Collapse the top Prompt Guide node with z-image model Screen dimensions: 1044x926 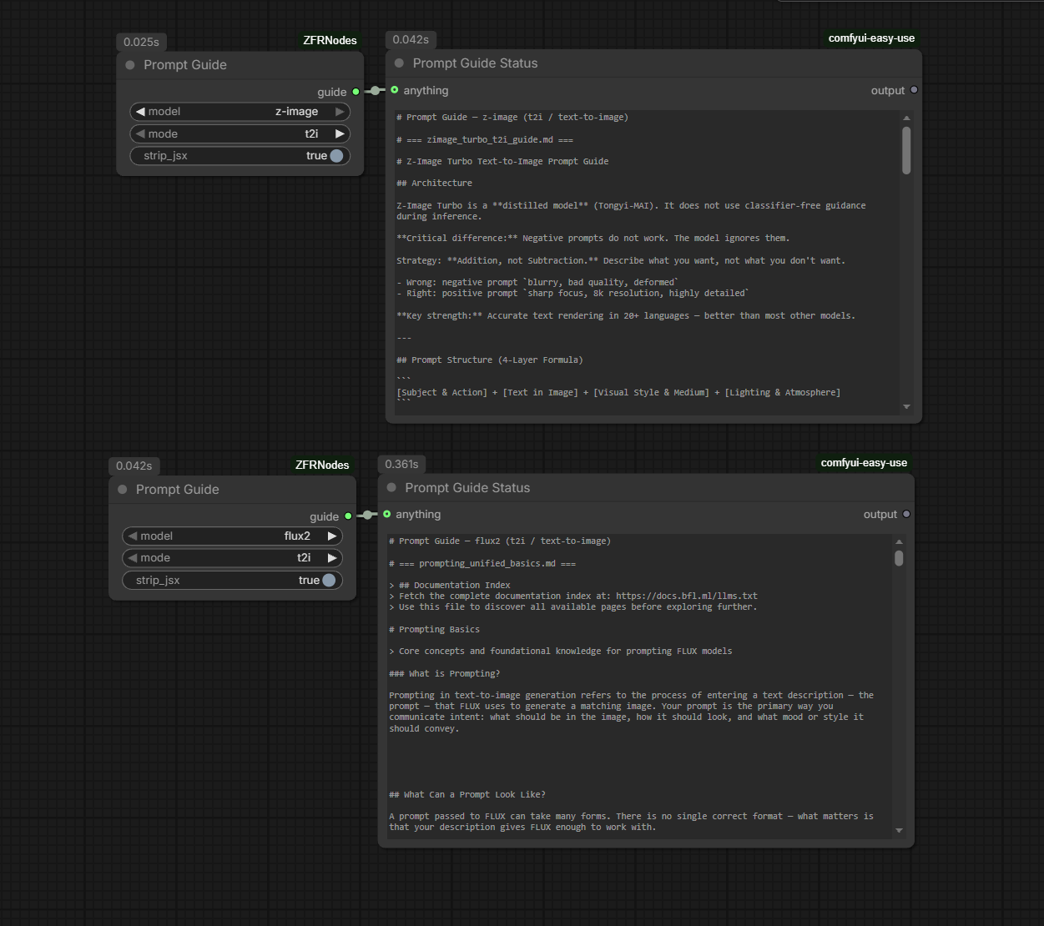tap(130, 65)
